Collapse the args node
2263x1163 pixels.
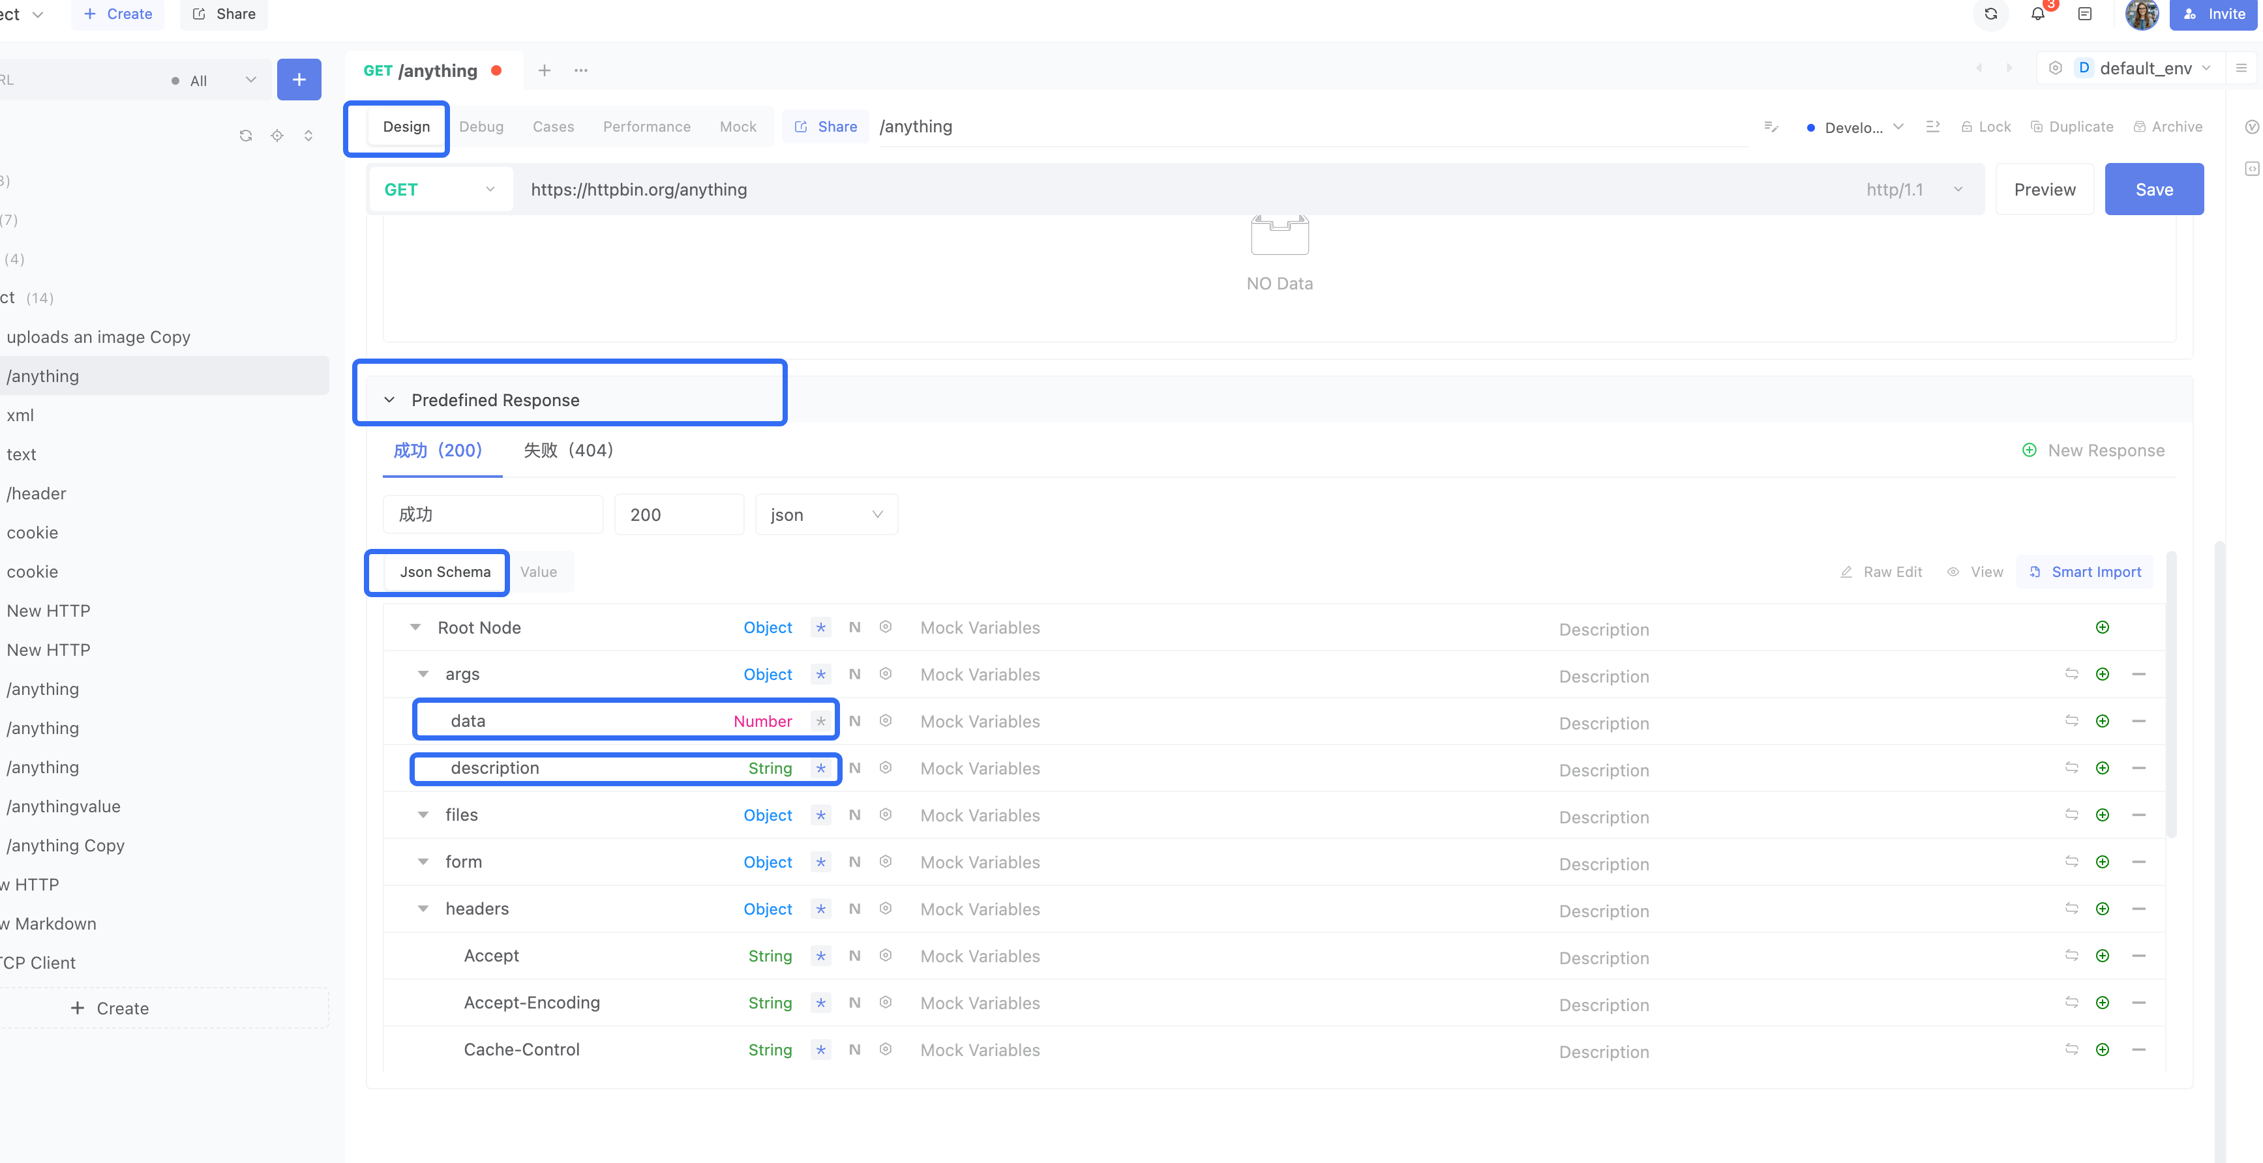[x=423, y=675]
